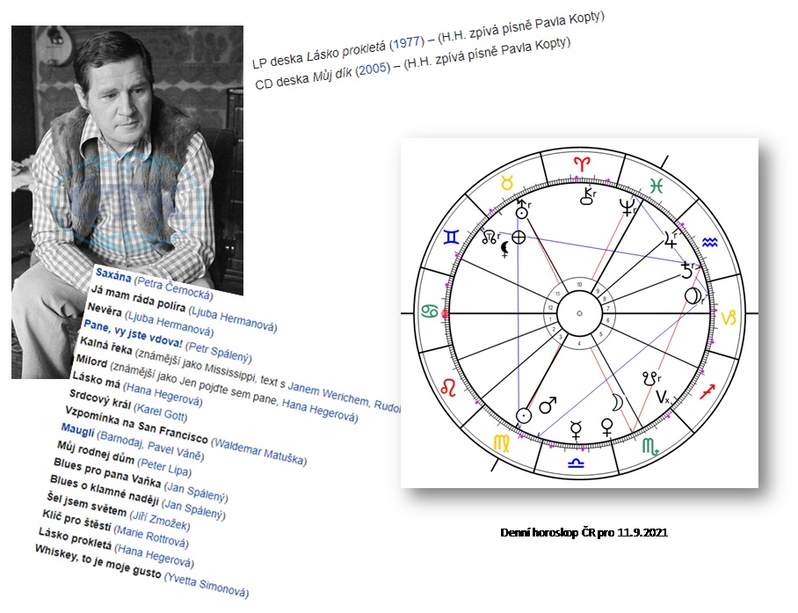
Task: Click the black-and-white portrait photo
Action: (123, 158)
